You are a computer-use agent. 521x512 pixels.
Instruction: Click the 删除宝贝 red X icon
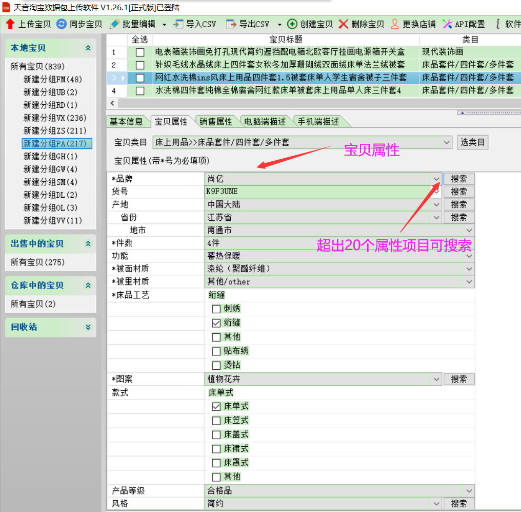344,24
